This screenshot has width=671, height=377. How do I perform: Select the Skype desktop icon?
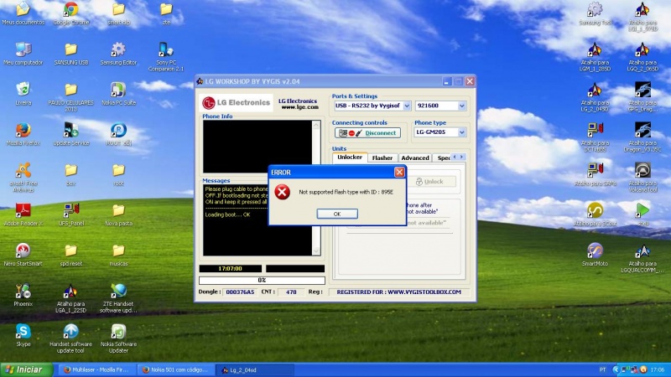point(23,336)
